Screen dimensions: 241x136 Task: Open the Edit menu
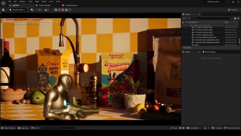coord(15,2)
